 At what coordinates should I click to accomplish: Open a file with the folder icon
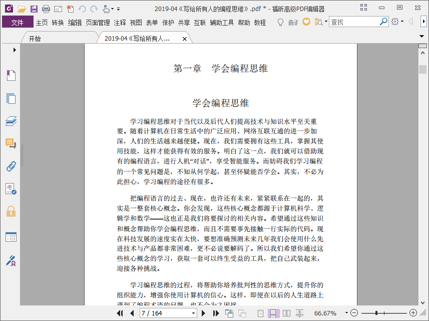click(x=22, y=9)
